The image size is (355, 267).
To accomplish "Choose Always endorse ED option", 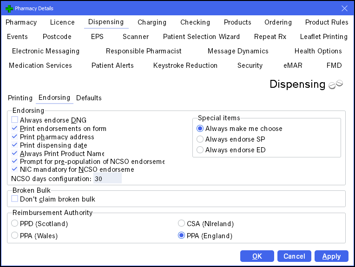I will [200, 150].
